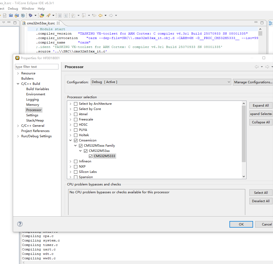Expand the NXP processor node

click(x=70, y=167)
